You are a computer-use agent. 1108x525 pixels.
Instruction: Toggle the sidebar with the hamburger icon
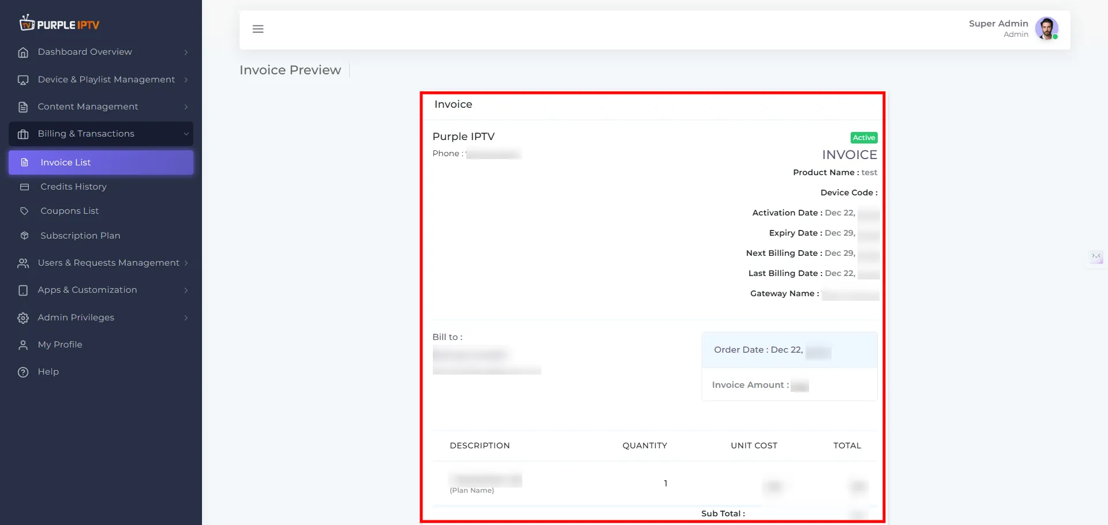[258, 29]
